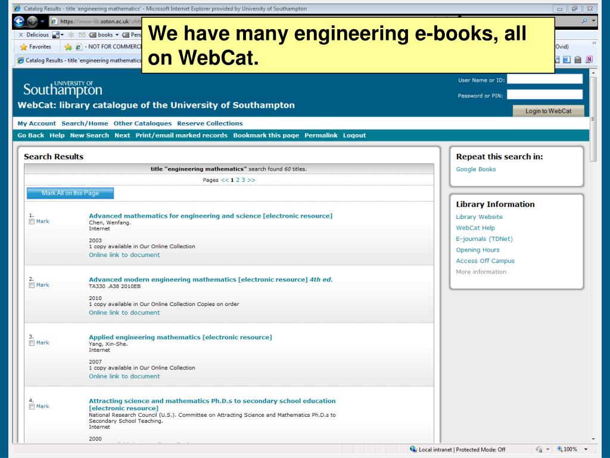The height and width of the screenshot is (458, 610).
Task: Click the User Name or ID field
Action: (x=544, y=79)
